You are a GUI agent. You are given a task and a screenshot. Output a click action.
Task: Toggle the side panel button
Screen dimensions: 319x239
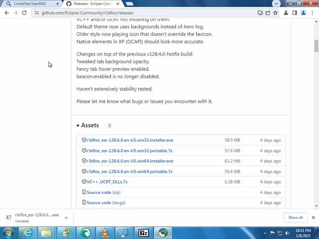click(x=295, y=13)
